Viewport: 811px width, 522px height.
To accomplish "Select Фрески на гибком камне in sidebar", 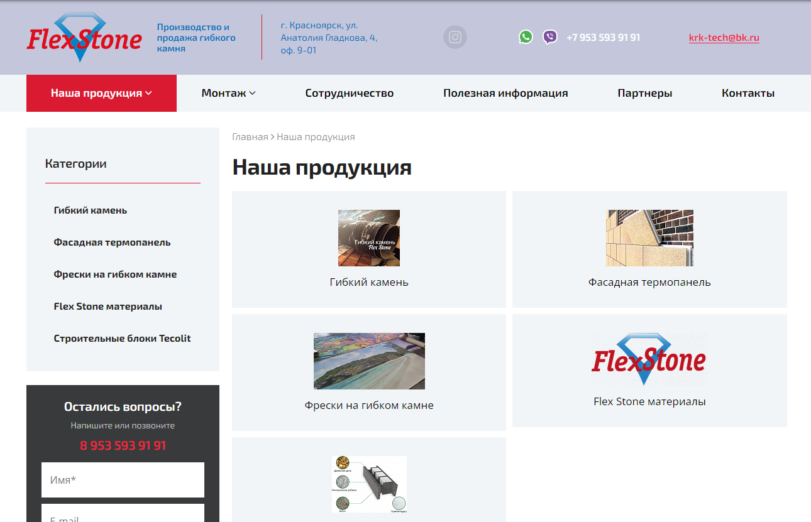I will click(115, 275).
